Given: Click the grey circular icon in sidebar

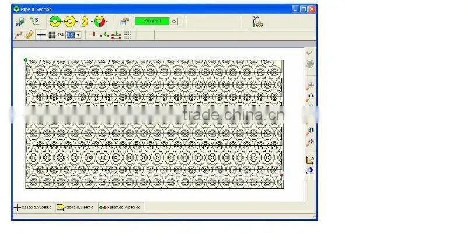Looking at the screenshot, I should tap(310, 64).
